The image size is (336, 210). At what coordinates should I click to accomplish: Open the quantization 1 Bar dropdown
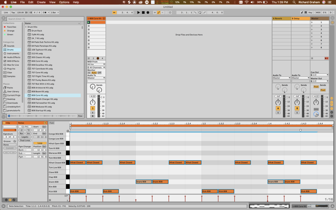[x=55, y=12]
